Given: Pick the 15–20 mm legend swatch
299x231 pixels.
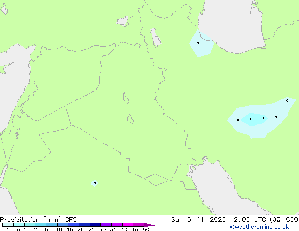Looking at the screenshot, I should (74, 225).
